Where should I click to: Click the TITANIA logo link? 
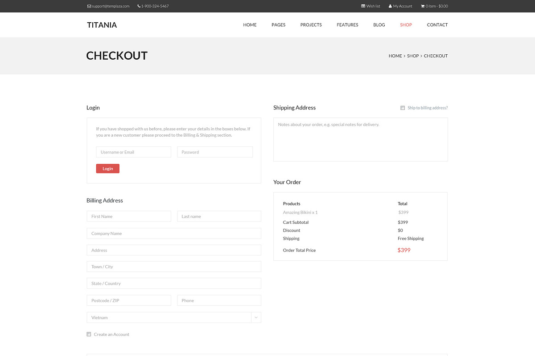click(x=102, y=25)
